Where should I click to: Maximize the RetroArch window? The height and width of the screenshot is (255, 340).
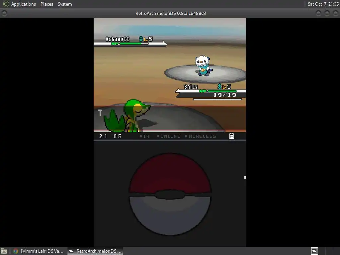(x=327, y=13)
